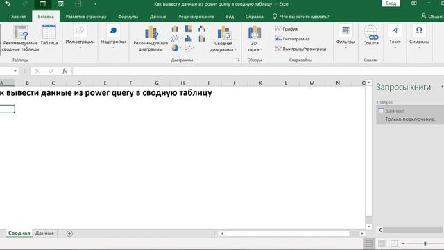
Task: Insert a statistic histogram chart
Action: 189,39
